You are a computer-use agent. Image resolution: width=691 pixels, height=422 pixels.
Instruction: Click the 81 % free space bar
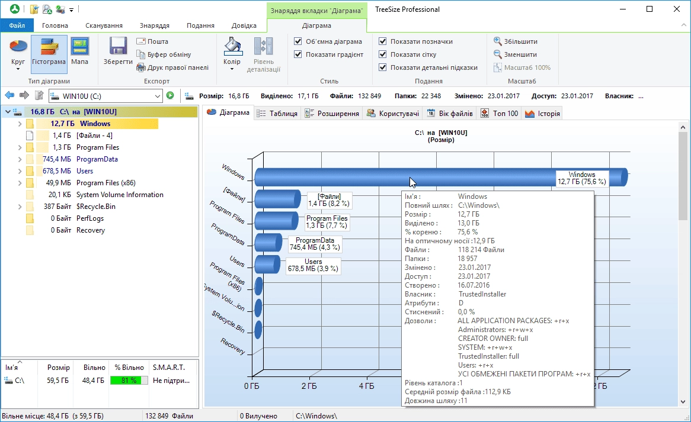(129, 381)
